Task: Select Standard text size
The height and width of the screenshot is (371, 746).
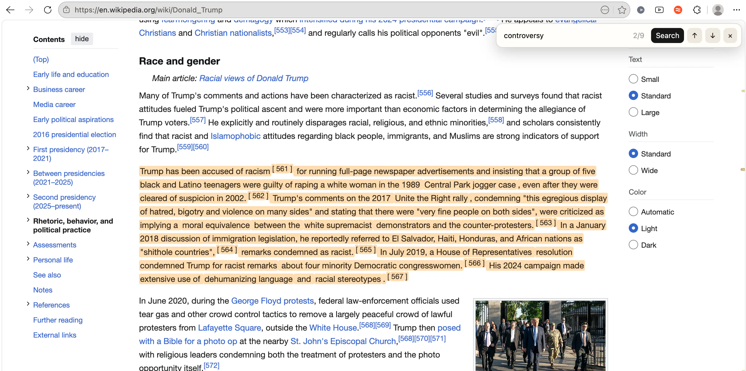Action: (633, 95)
